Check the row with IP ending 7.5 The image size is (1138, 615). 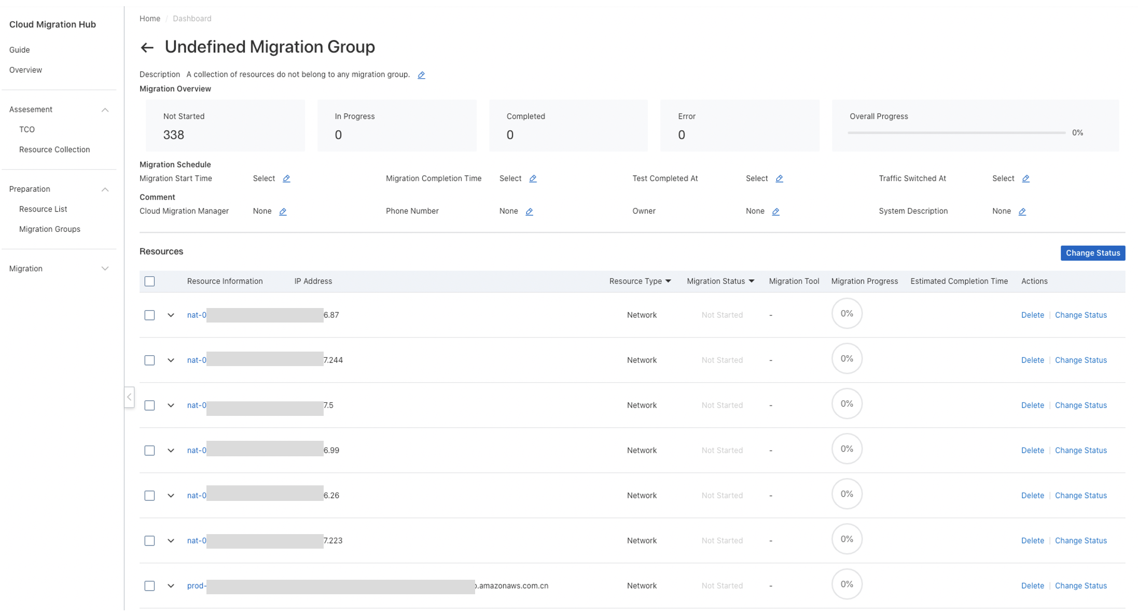(x=149, y=406)
